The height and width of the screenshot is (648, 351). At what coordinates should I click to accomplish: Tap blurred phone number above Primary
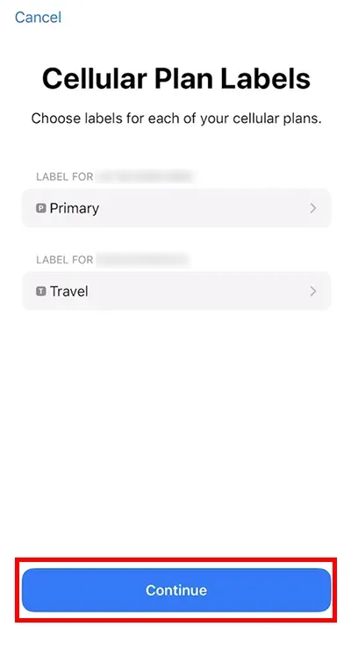(x=145, y=176)
